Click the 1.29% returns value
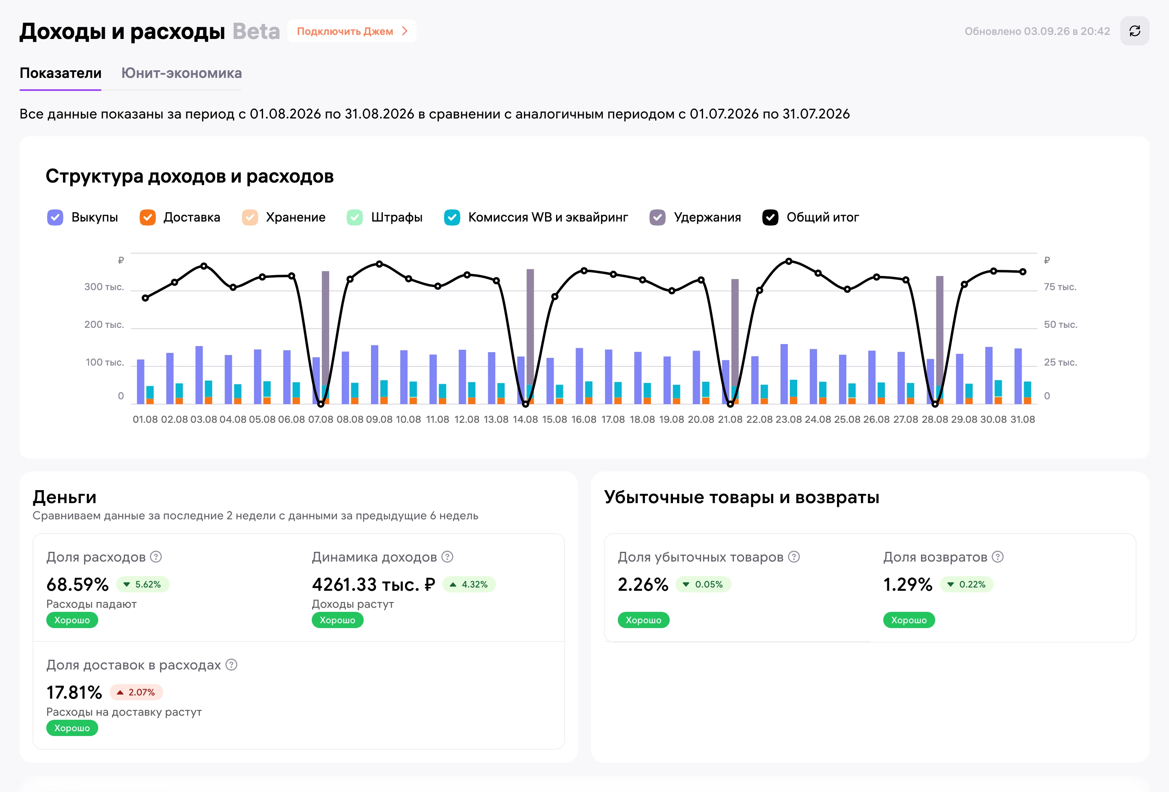 pyautogui.click(x=908, y=584)
